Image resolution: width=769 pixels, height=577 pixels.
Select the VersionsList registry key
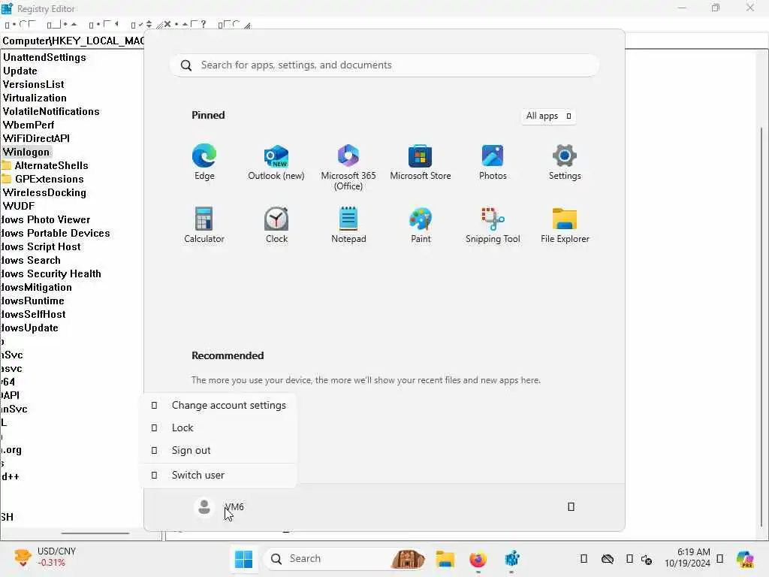33,84
